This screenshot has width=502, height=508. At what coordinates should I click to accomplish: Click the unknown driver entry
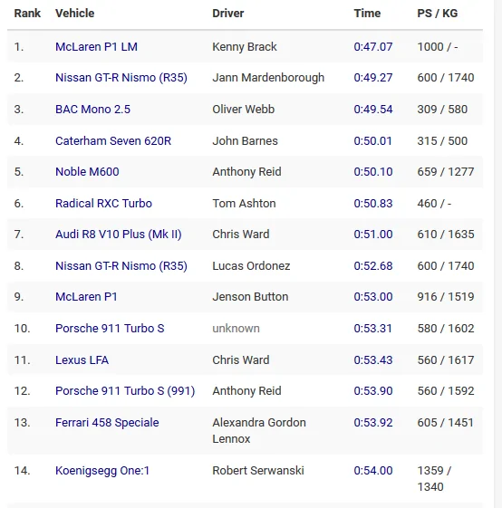pos(237,329)
